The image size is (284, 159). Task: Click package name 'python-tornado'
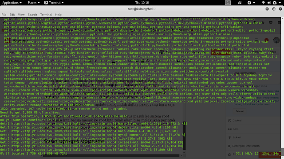tap(114, 19)
